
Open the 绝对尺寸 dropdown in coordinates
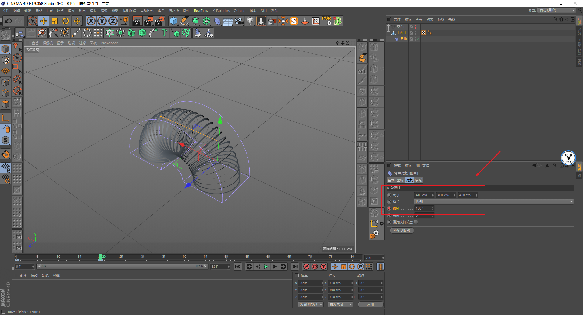[340, 304]
